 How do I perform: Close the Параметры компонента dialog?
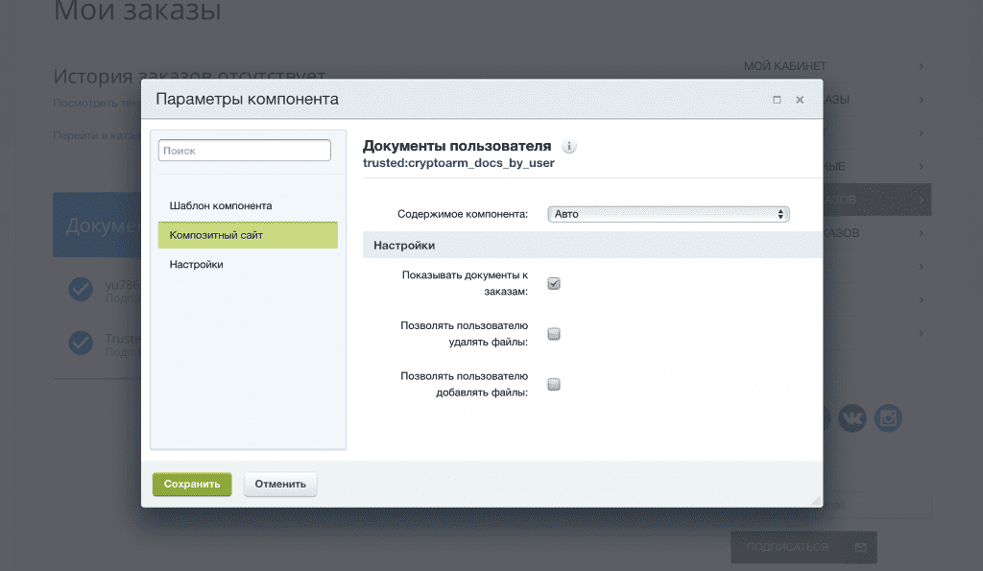[800, 100]
